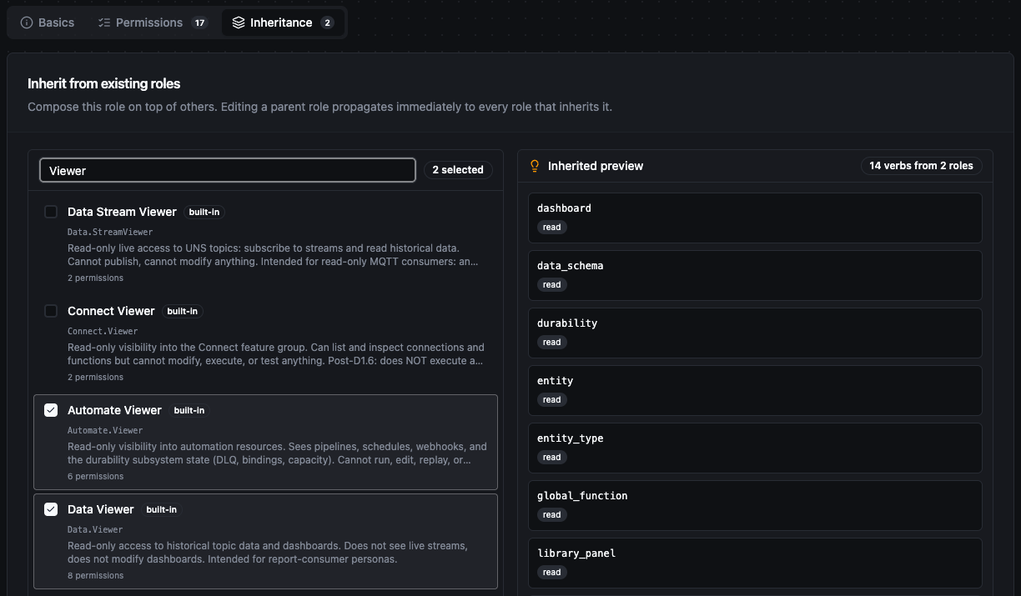
Task: Click the entity resource name in preview
Action: click(x=555, y=381)
